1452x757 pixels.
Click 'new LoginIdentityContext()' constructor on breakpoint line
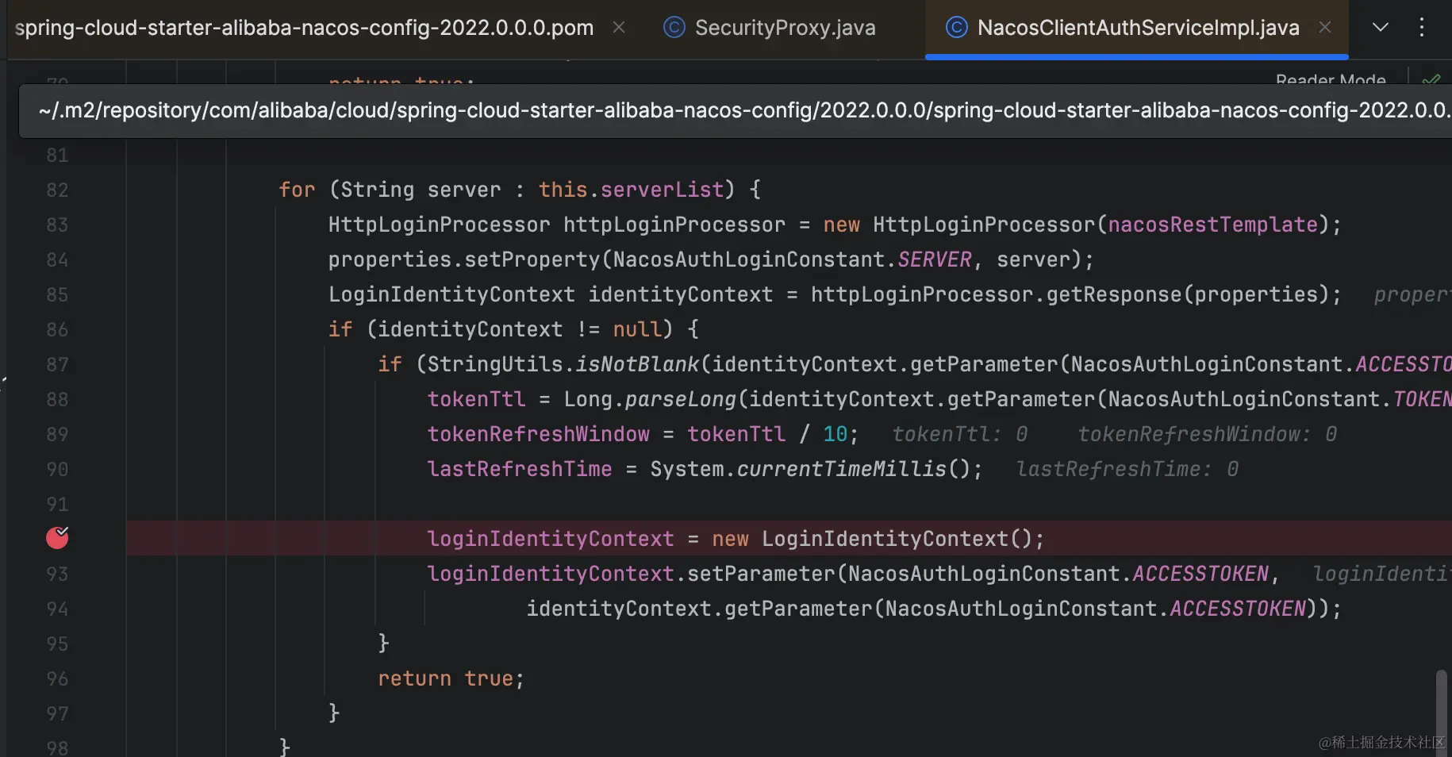click(871, 539)
